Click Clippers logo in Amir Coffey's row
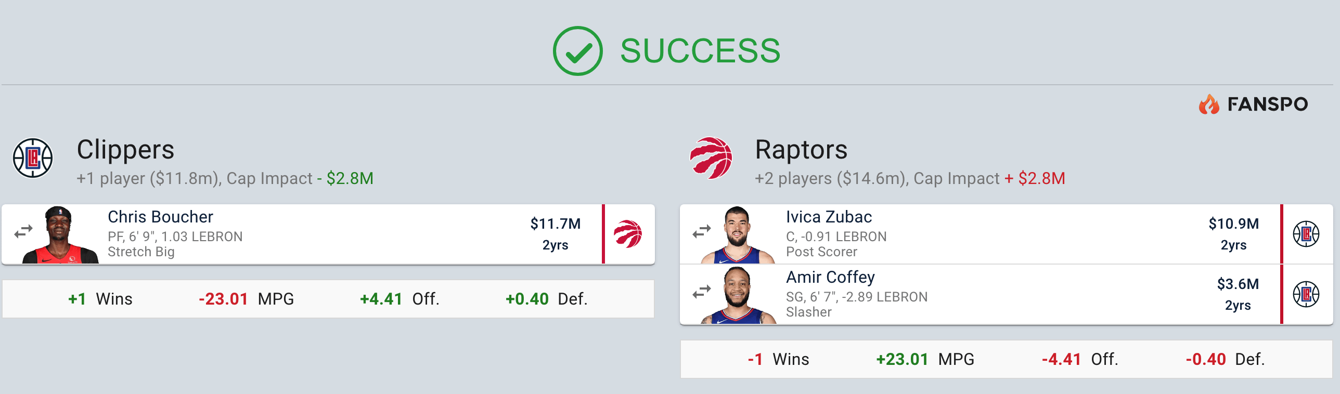1340x394 pixels. pos(1306,294)
